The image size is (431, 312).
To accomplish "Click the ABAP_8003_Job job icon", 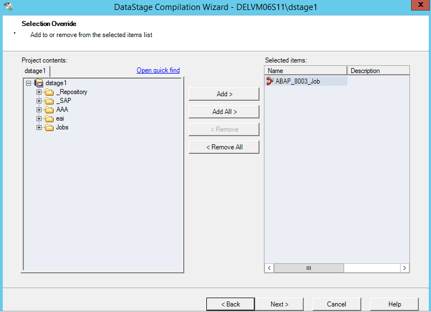I will (x=270, y=81).
